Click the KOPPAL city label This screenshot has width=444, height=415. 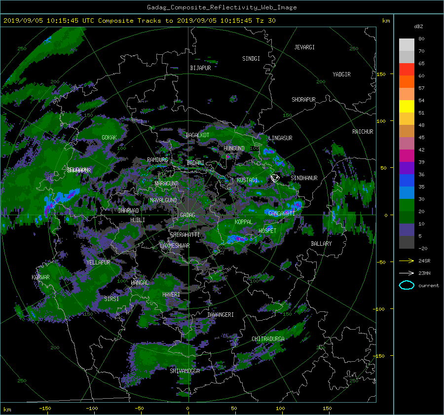pos(244,222)
